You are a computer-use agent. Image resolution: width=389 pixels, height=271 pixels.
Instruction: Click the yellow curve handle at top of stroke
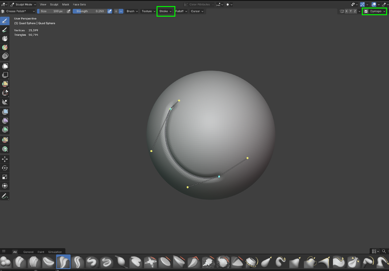pos(179,100)
